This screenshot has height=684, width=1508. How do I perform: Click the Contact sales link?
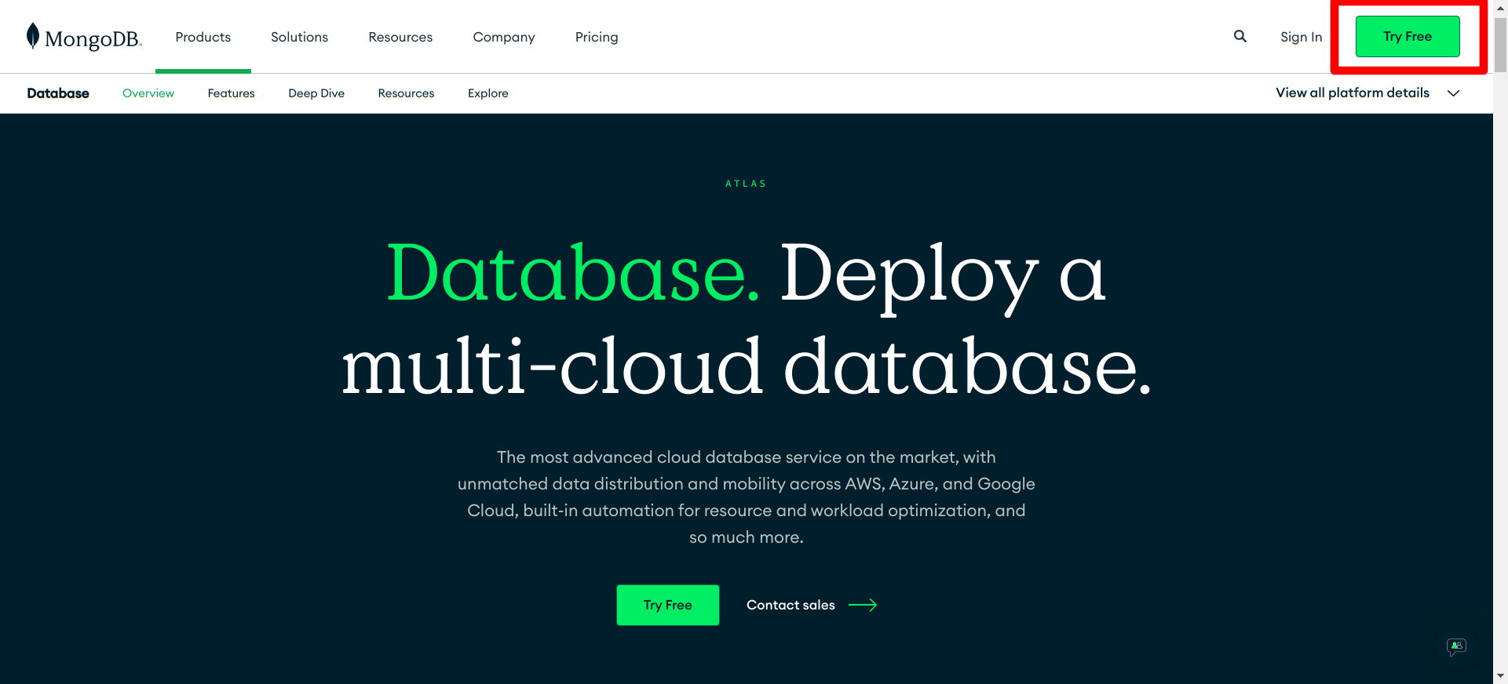point(791,605)
